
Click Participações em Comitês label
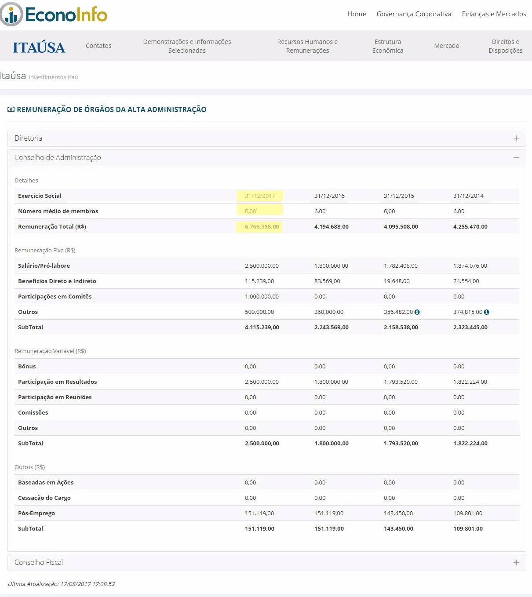click(55, 297)
